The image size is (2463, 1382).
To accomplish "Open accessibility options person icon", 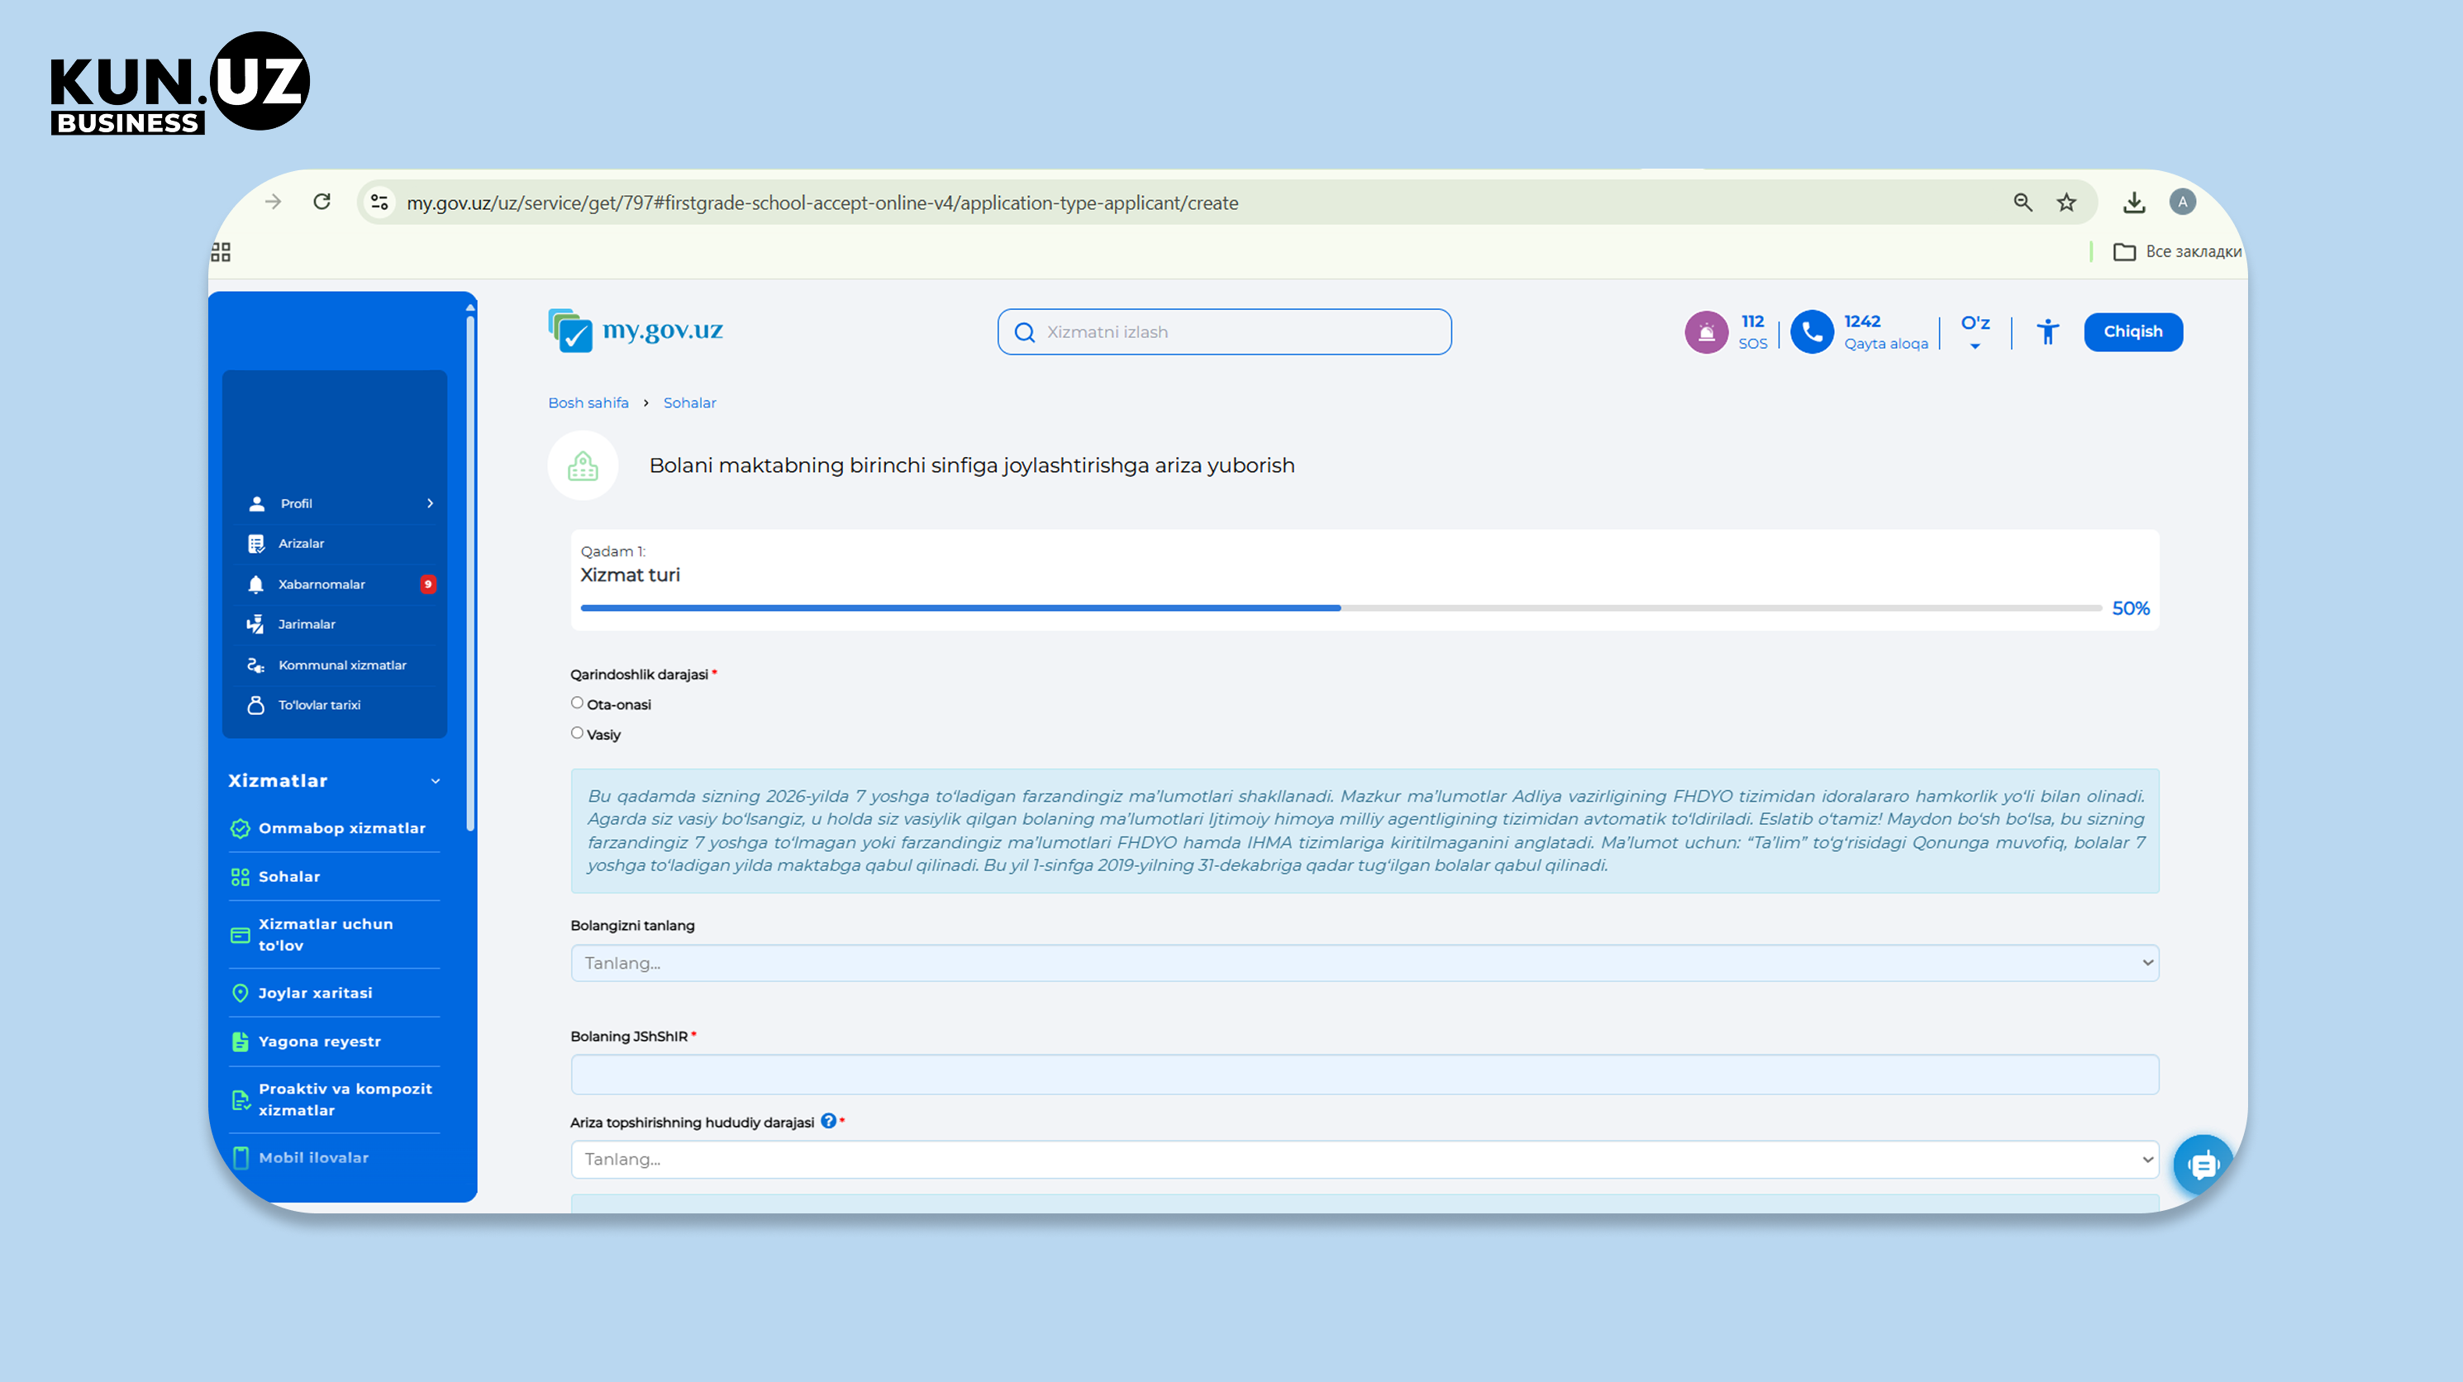I will 2047,332.
